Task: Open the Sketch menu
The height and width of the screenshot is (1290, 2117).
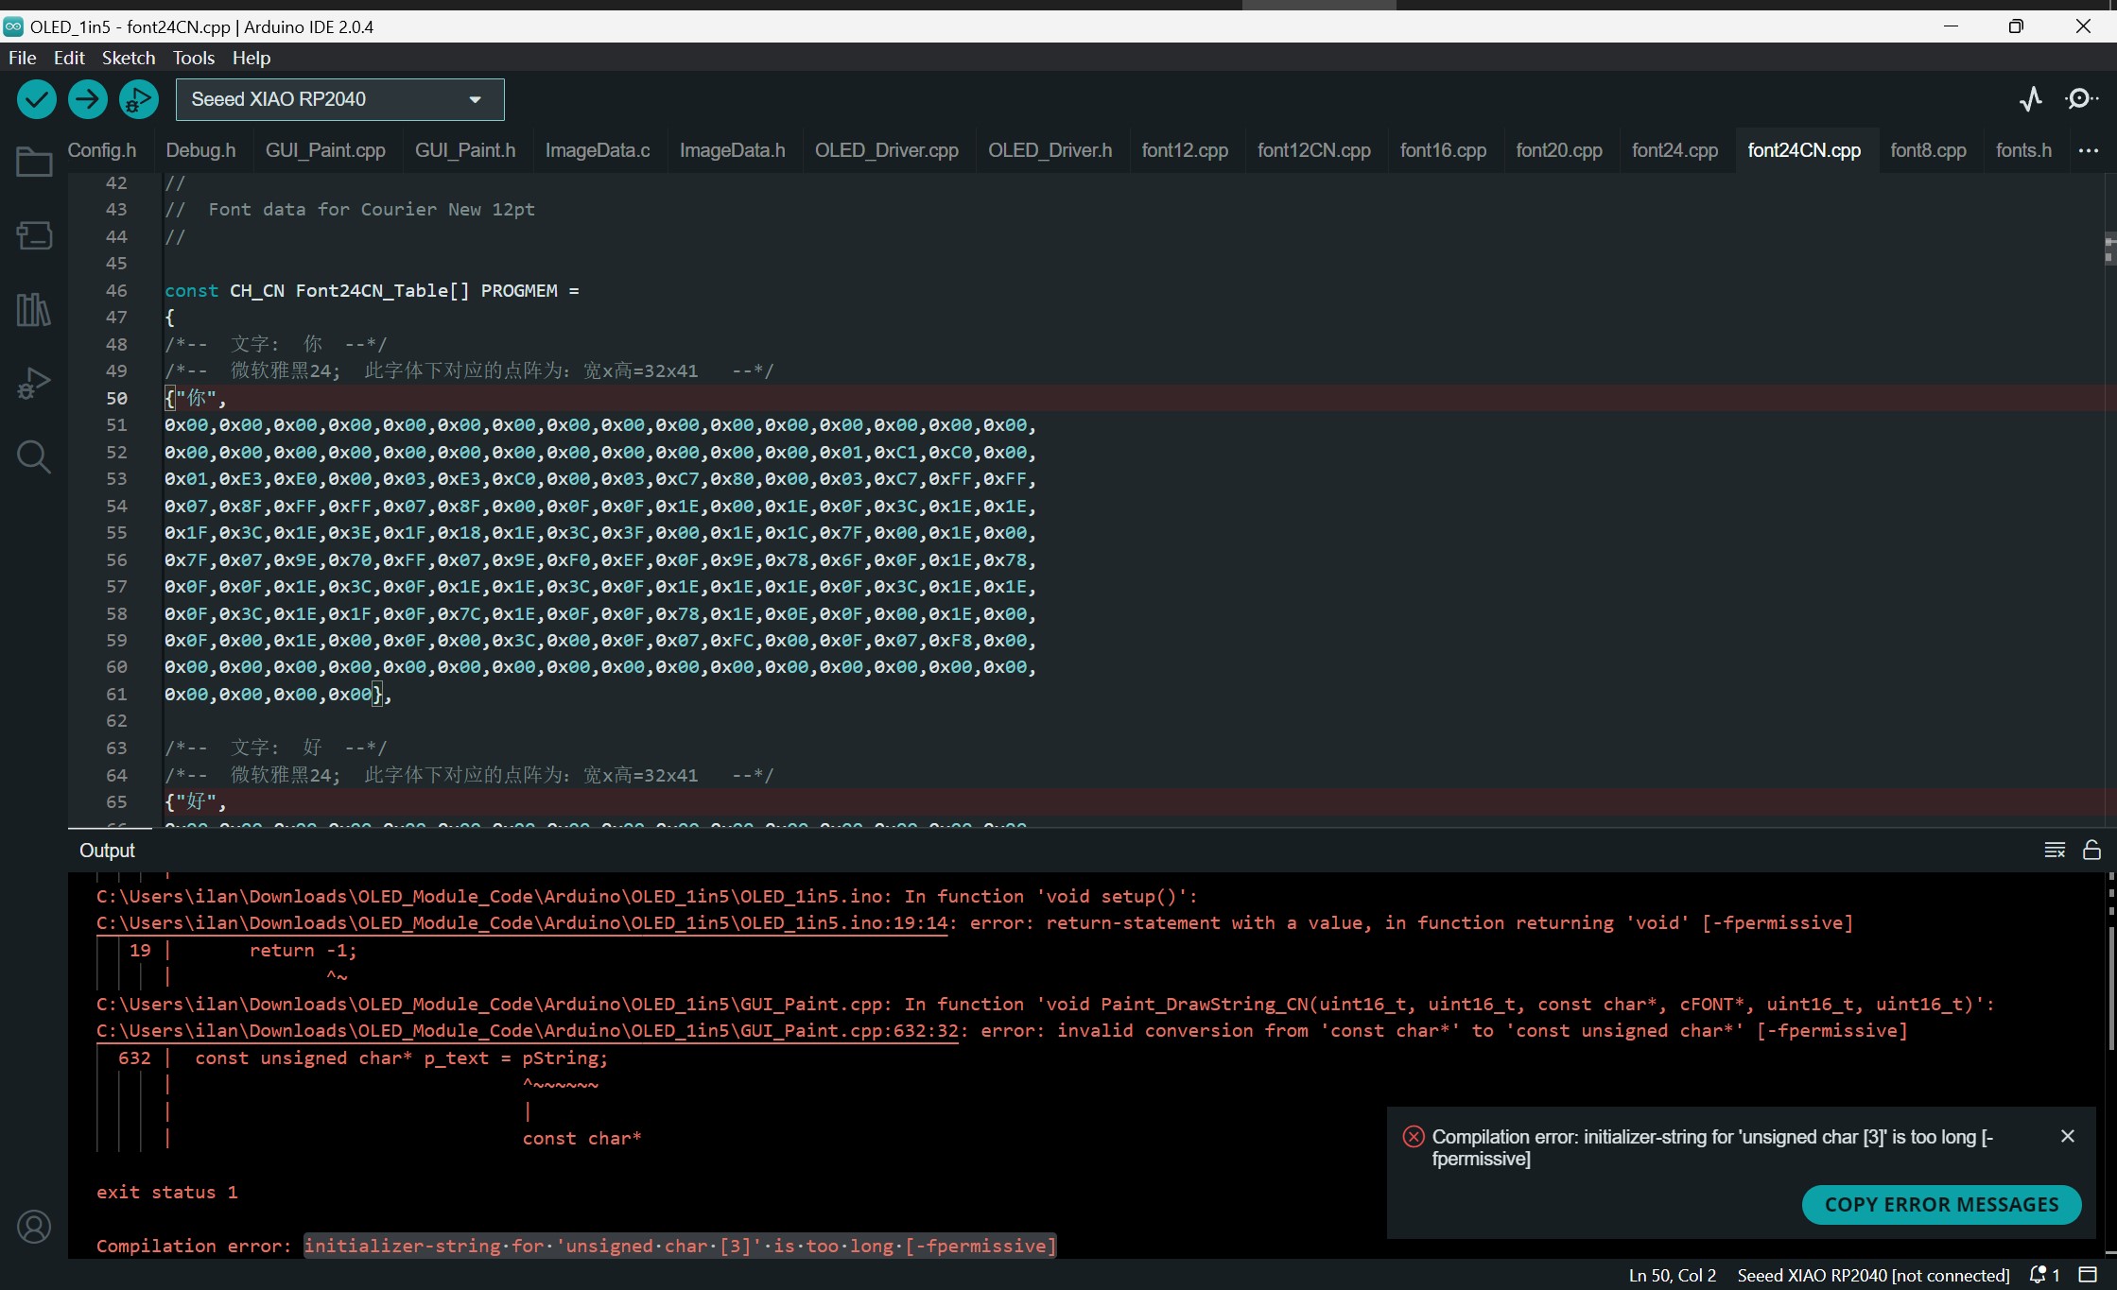Action: tap(128, 58)
